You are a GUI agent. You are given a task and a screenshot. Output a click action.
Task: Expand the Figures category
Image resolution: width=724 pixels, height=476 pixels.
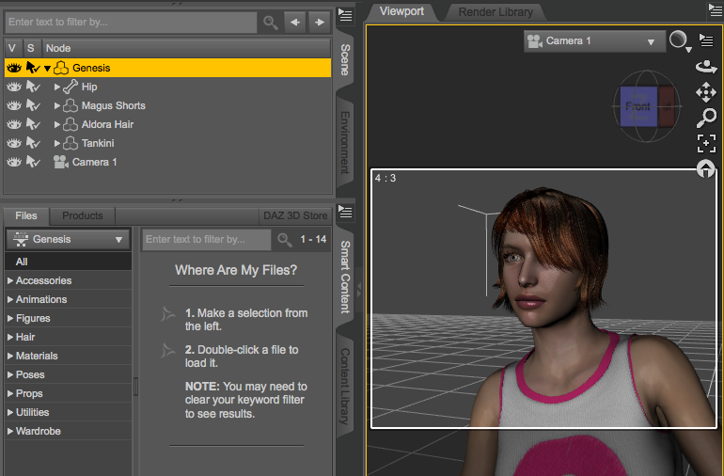pos(10,318)
